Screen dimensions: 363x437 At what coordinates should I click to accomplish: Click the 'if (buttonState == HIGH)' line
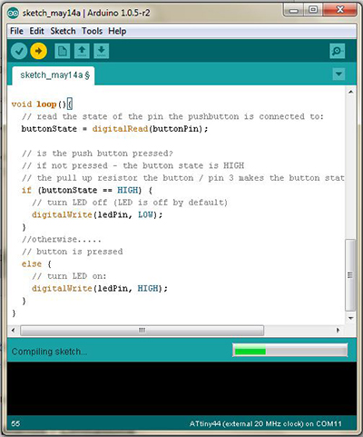(87, 190)
